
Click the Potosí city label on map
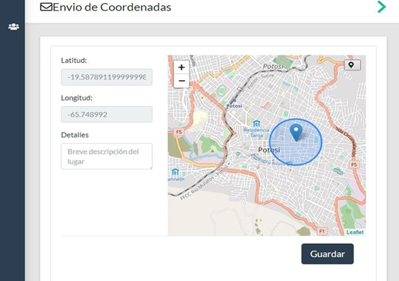269,150
